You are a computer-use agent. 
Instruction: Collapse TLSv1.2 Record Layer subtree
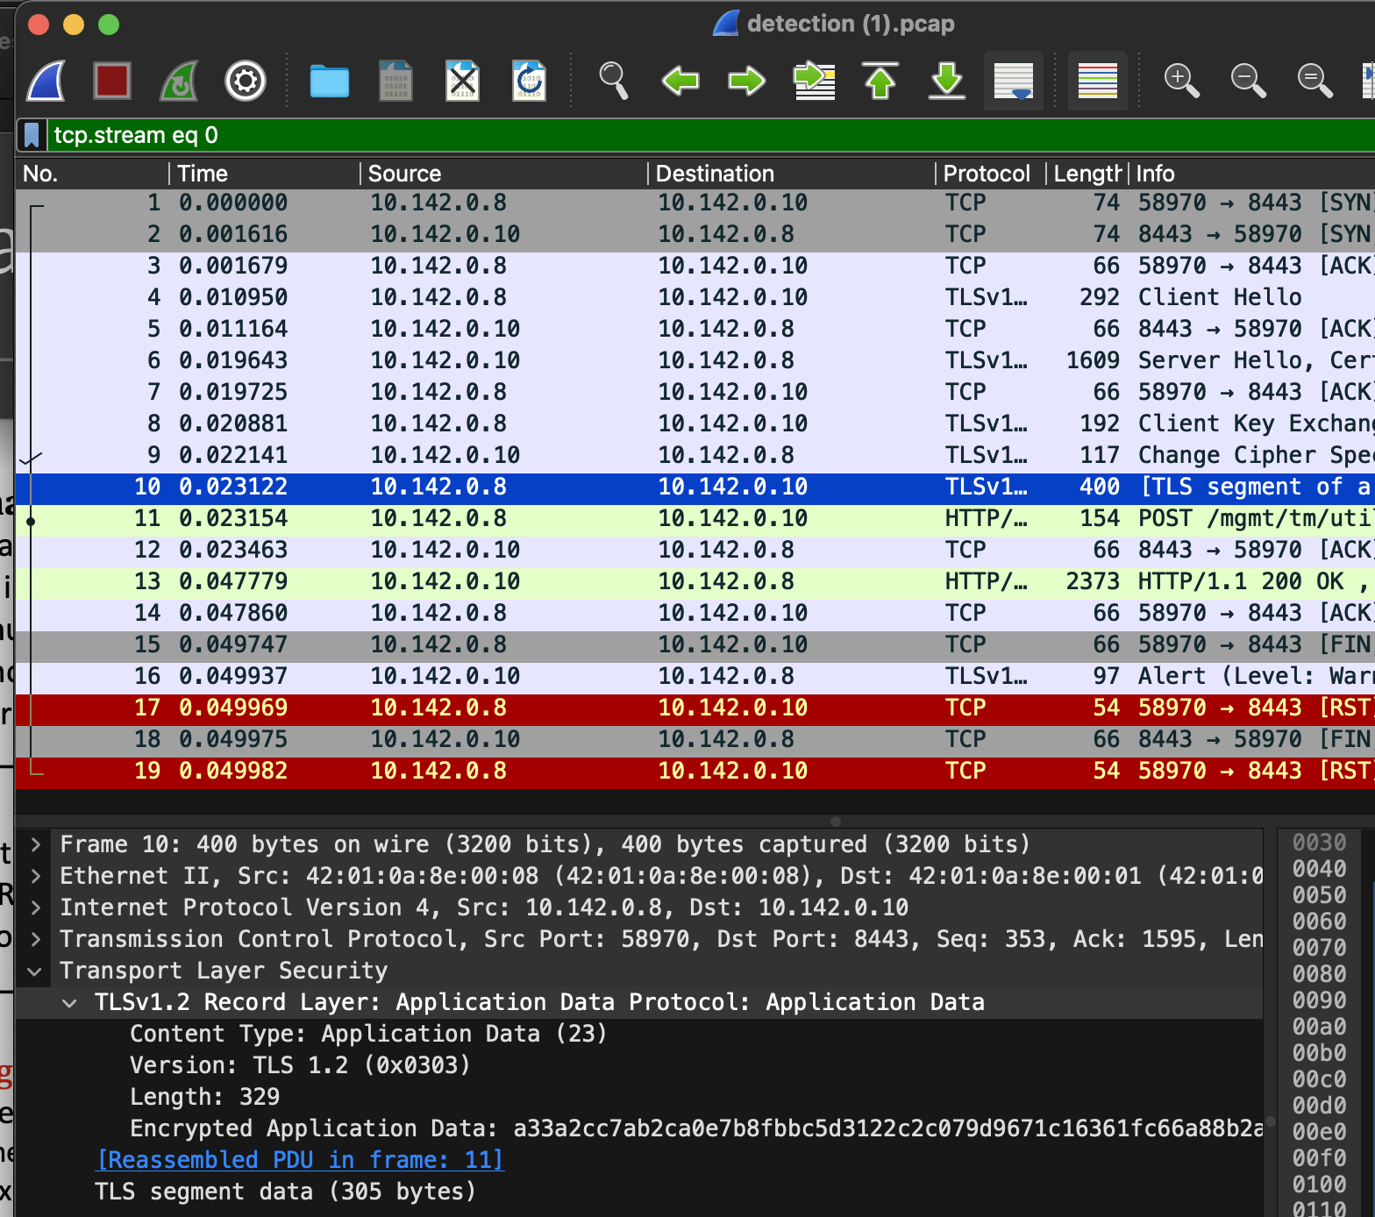coord(70,1002)
